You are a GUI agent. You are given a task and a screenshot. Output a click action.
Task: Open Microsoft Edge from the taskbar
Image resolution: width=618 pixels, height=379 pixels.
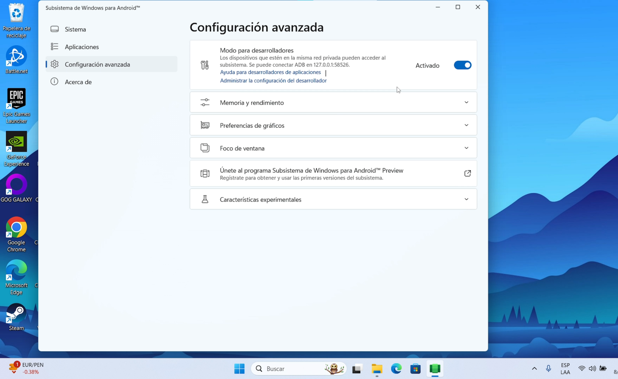396,369
